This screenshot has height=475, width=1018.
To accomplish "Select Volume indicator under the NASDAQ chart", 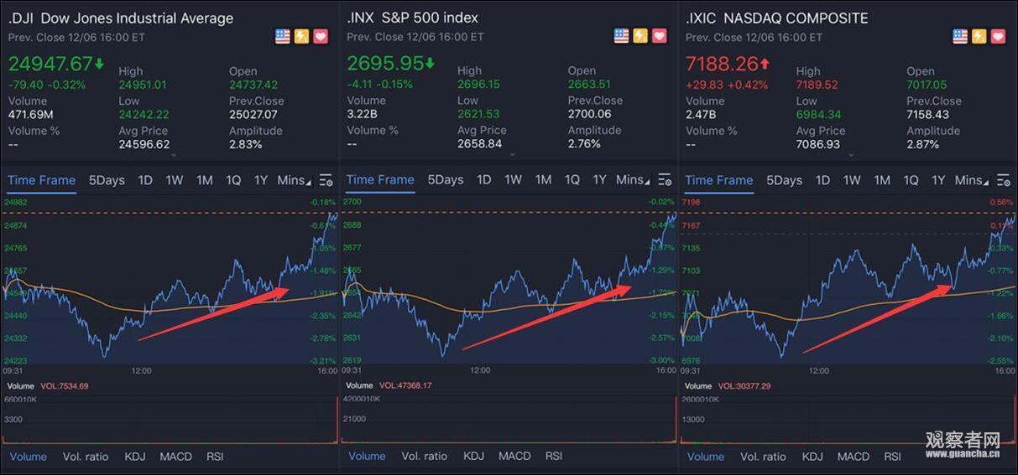I will point(706,457).
